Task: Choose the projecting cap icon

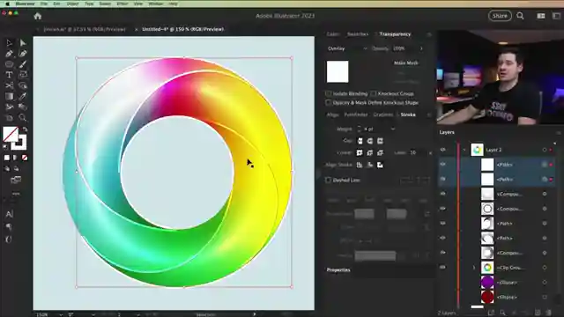Action: tap(380, 141)
